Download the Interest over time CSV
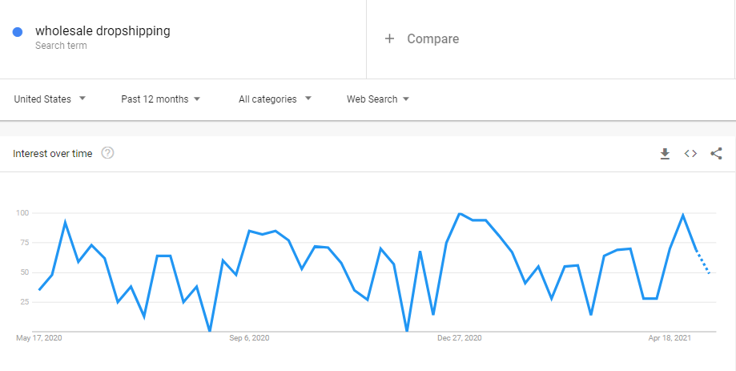The width and height of the screenshot is (736, 371). click(x=665, y=154)
